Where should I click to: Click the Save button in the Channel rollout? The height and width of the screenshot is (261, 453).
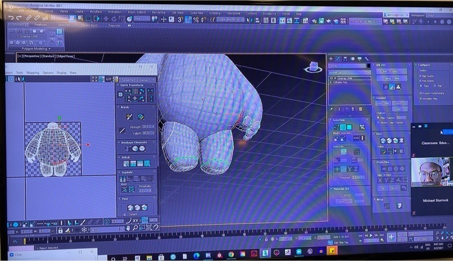coord(400,103)
